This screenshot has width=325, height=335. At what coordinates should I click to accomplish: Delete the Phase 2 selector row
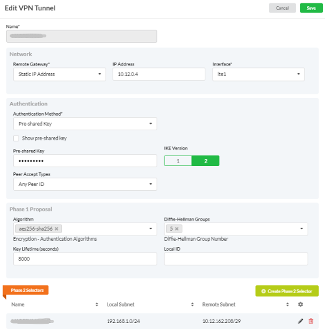311,321
